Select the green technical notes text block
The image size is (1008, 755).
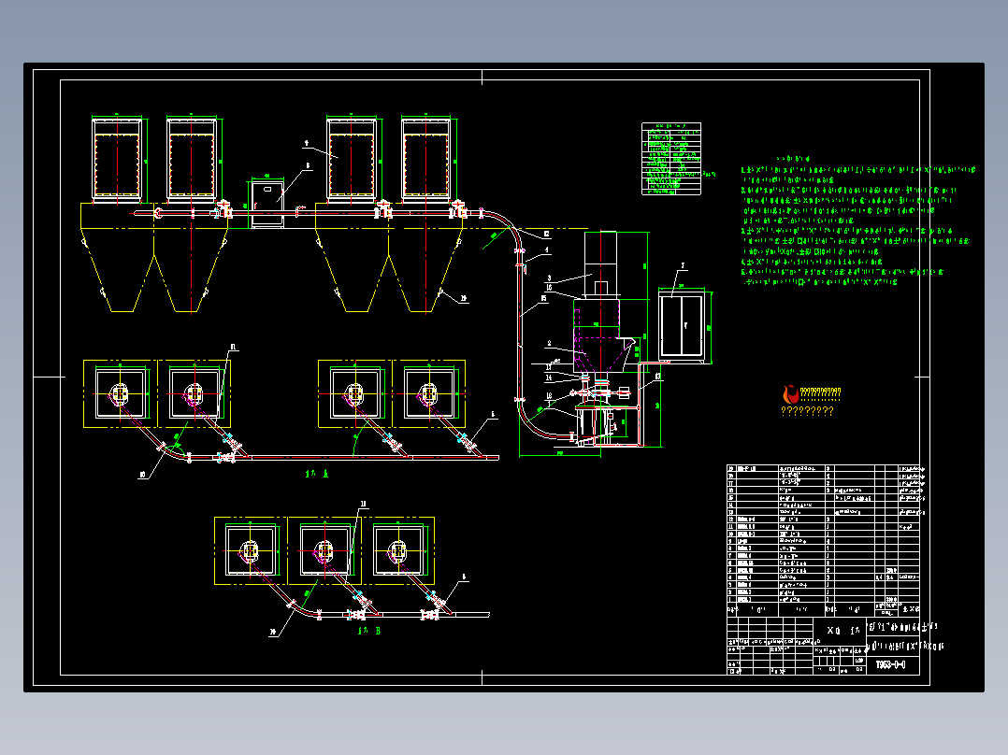[x=858, y=221]
